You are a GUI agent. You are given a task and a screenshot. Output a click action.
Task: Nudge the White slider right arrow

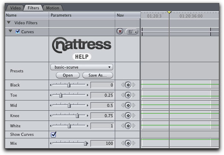point(87,126)
